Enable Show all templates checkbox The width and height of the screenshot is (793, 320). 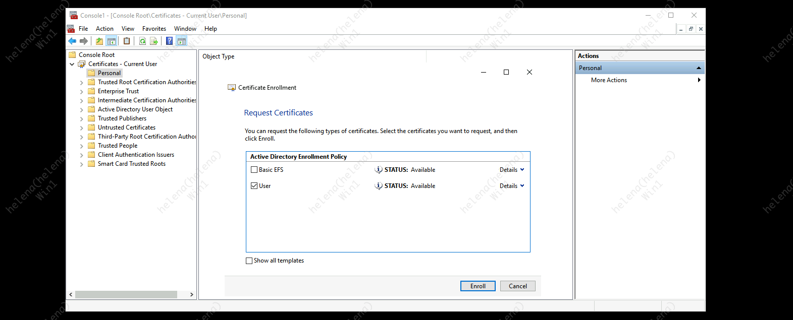(249, 261)
